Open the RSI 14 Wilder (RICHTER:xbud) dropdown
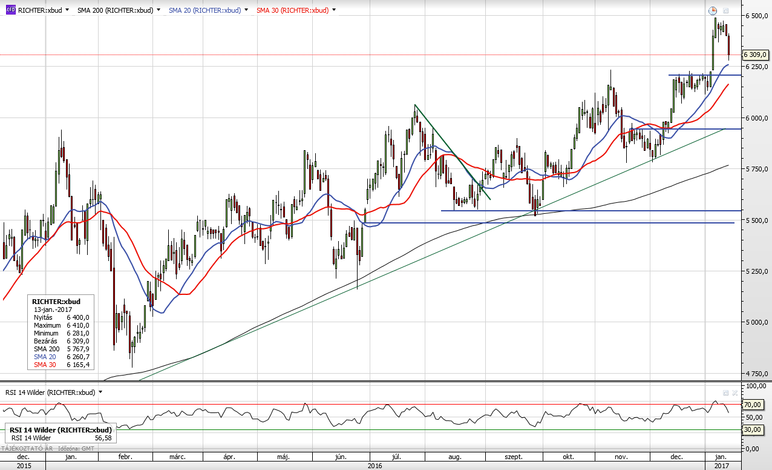Screen dimensions: 772x470 (100, 392)
